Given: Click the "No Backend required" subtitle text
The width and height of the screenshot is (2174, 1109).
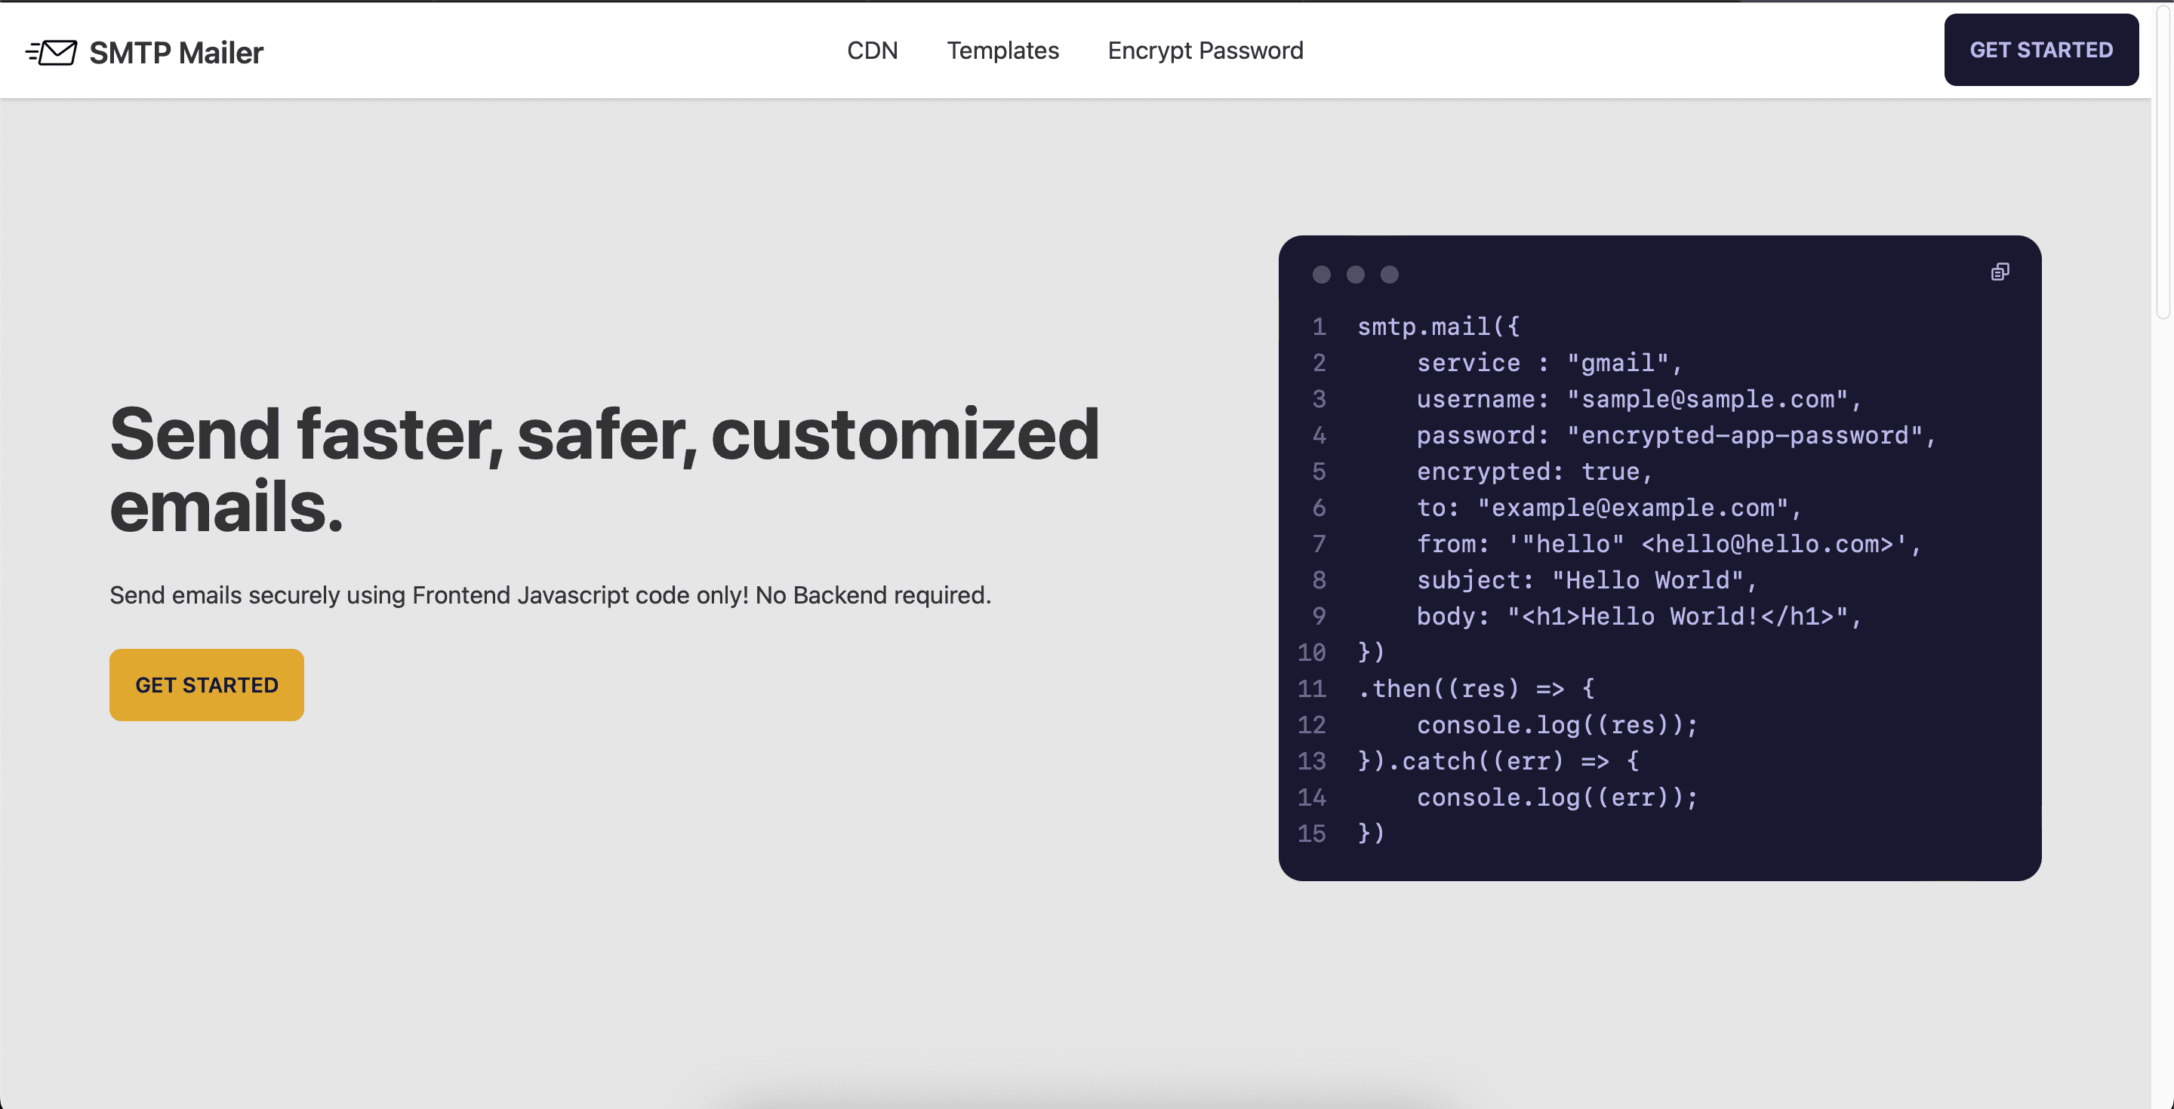Looking at the screenshot, I should [x=873, y=595].
